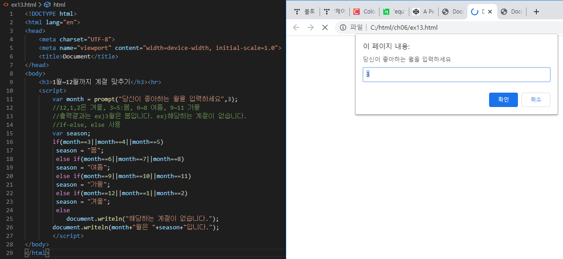
Task: Click the season = "여름"; code line
Action: (x=83, y=167)
